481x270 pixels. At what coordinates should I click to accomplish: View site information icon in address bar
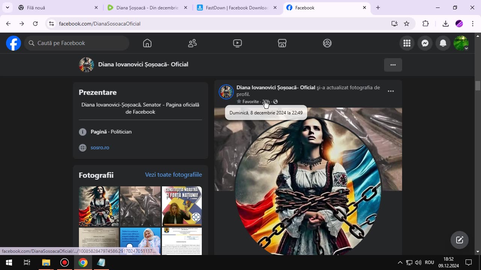tap(51, 24)
